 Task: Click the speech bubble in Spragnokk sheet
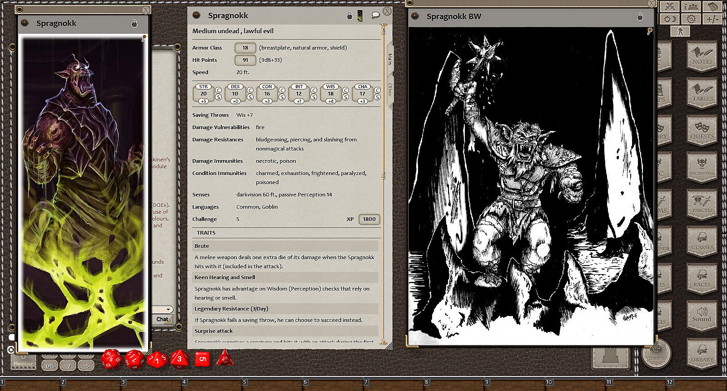(375, 15)
